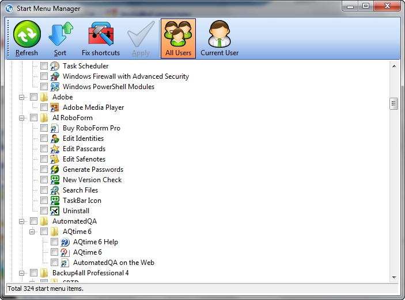Image resolution: width=405 pixels, height=300 pixels.
Task: Click the Edit Identities person icon
Action: (x=55, y=139)
